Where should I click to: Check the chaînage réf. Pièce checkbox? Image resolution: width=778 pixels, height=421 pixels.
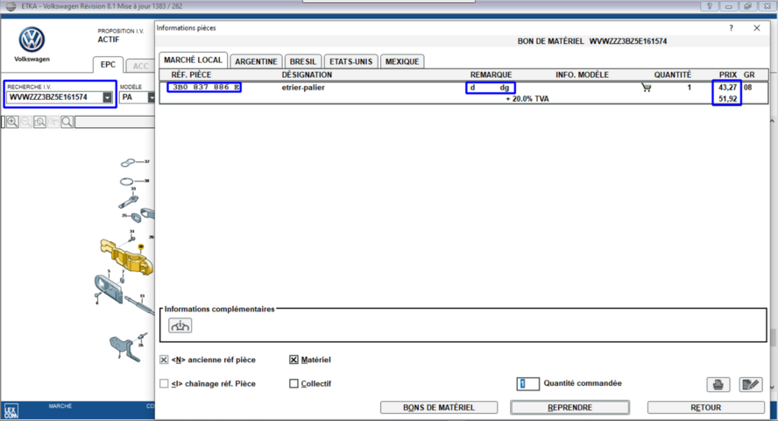click(x=165, y=383)
